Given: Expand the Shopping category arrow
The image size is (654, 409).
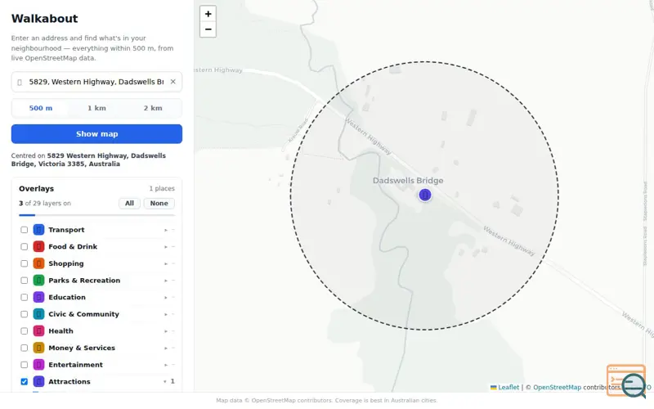Looking at the screenshot, I should click(166, 263).
